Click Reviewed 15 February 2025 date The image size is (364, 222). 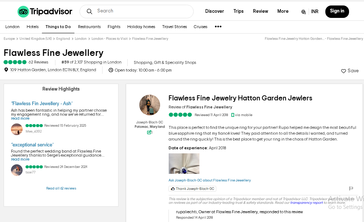pyautogui.click(x=65, y=126)
